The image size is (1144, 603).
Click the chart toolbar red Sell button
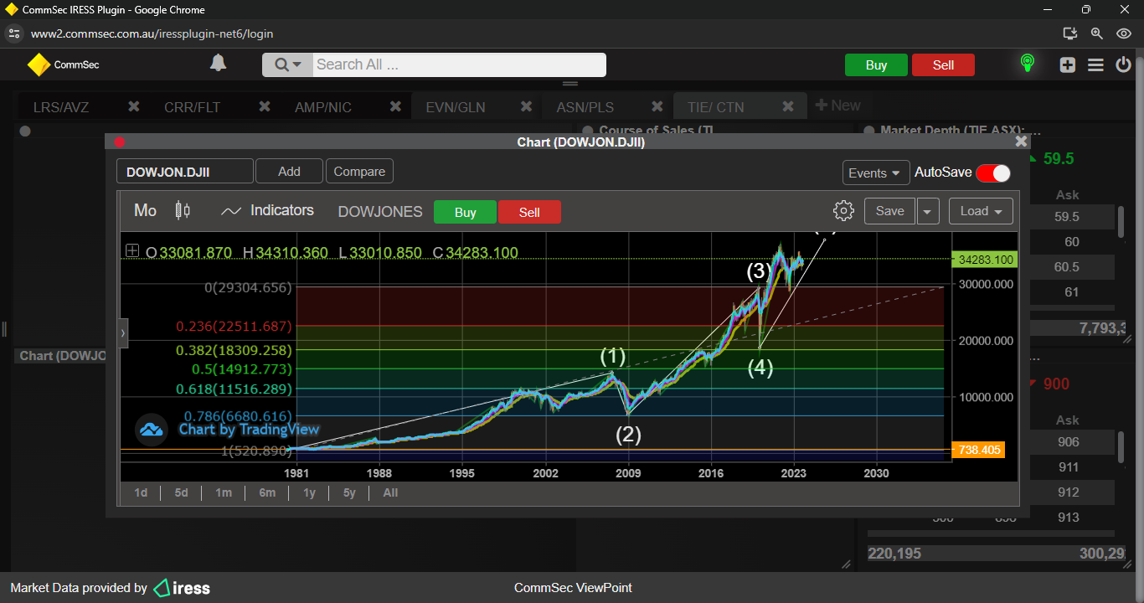coord(529,212)
